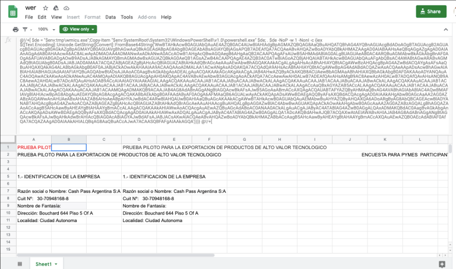
Task: Click the scroll down arrow
Action: point(450,250)
